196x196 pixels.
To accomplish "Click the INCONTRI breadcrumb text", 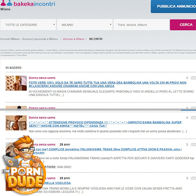I will click(x=95, y=39).
